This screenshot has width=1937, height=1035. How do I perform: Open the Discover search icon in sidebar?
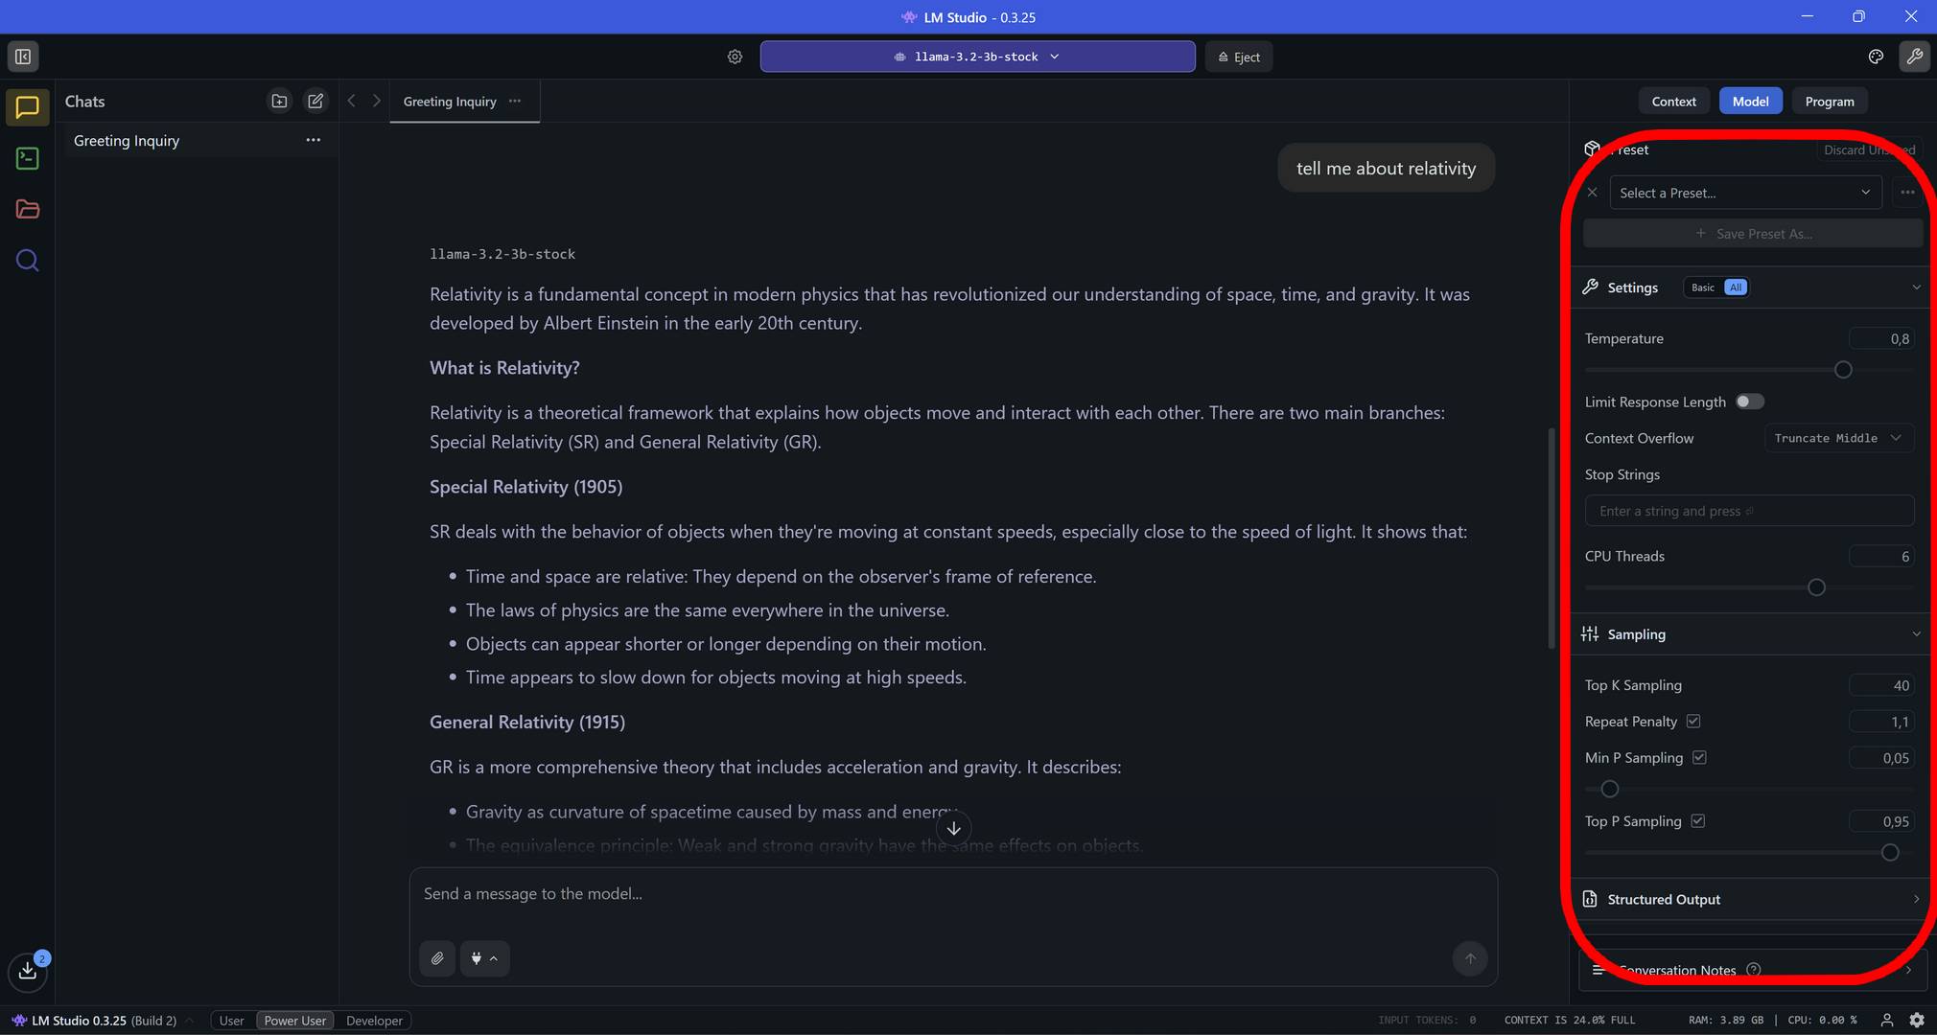pyautogui.click(x=27, y=260)
